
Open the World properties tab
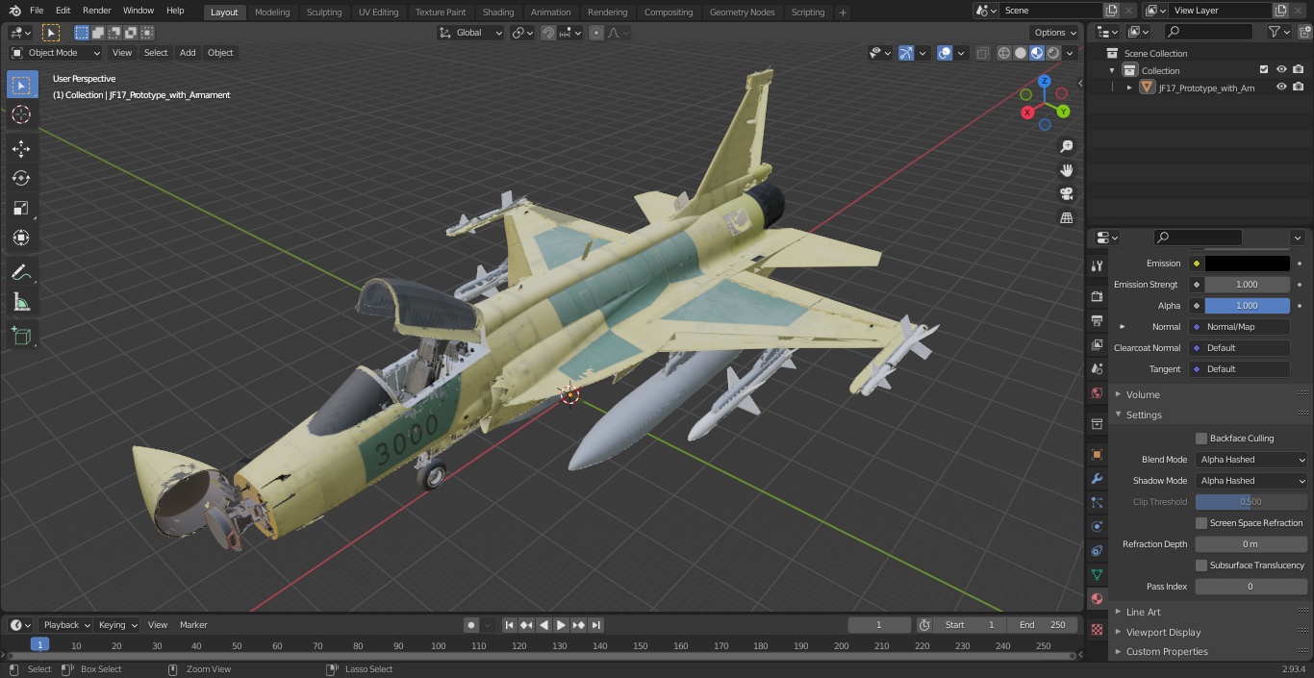click(1097, 392)
